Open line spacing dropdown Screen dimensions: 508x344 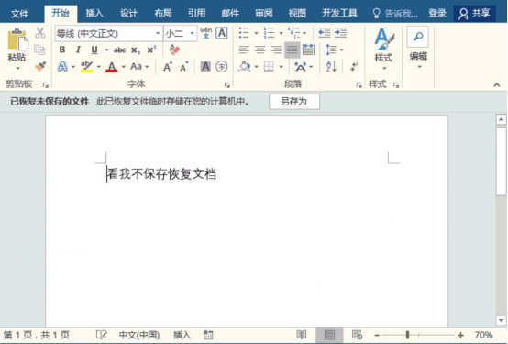[334, 50]
